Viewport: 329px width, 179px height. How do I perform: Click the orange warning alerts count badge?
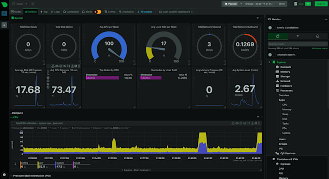(x=99, y=12)
